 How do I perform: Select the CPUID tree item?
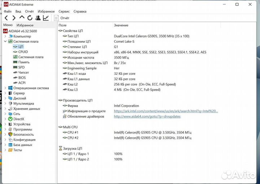tap(20, 52)
